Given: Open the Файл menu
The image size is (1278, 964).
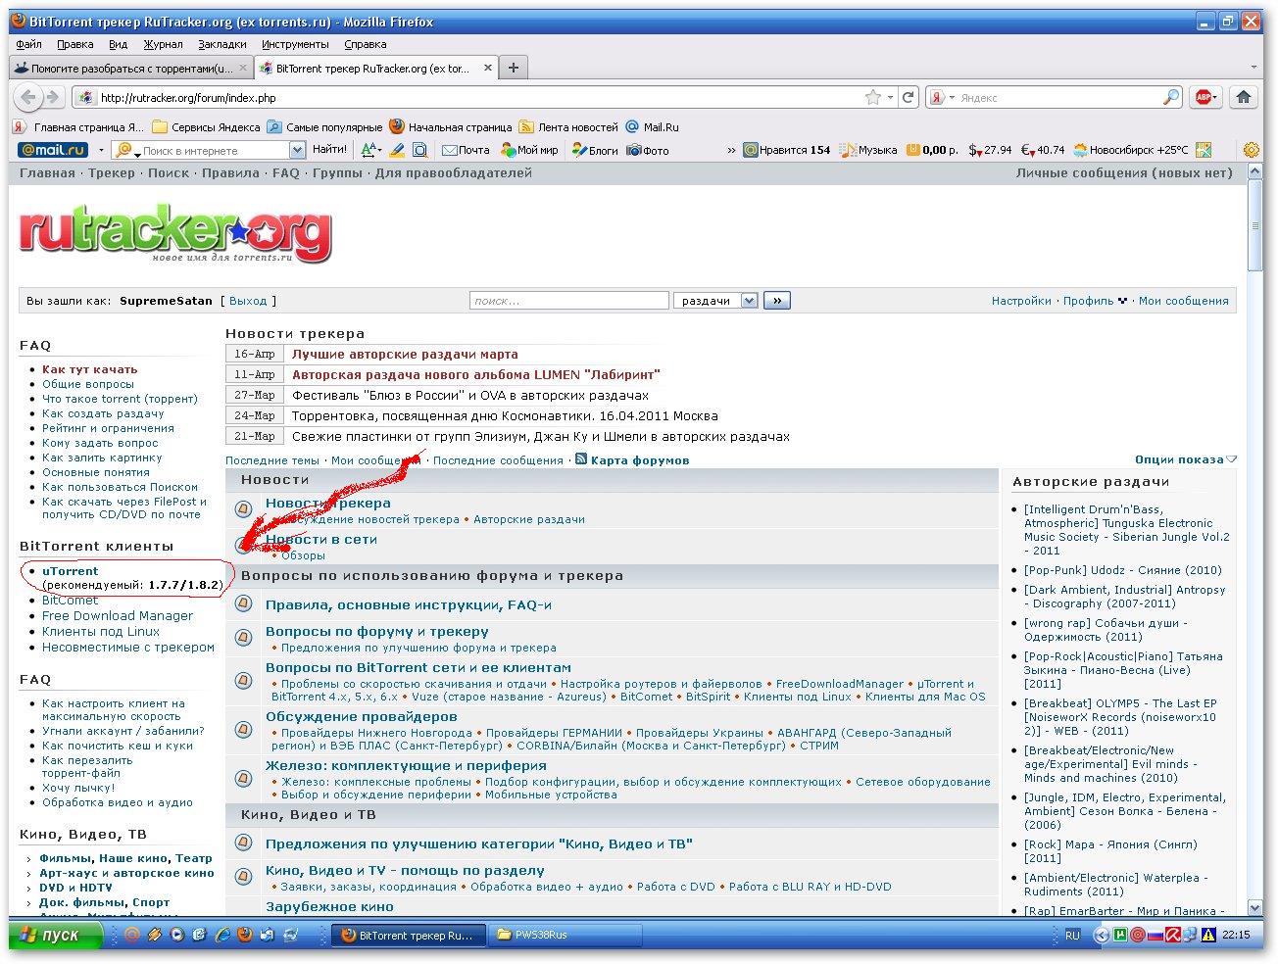Looking at the screenshot, I should [28, 44].
